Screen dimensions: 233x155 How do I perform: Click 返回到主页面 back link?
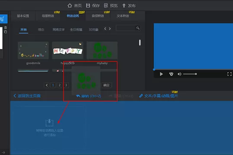coord(27,96)
